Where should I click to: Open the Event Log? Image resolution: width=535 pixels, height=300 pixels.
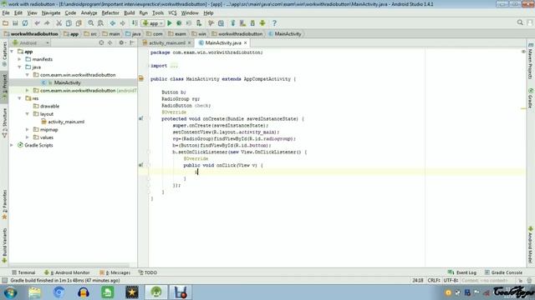tap(462, 272)
